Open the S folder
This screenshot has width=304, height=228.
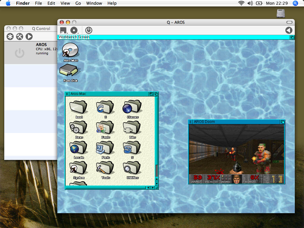coord(132,150)
